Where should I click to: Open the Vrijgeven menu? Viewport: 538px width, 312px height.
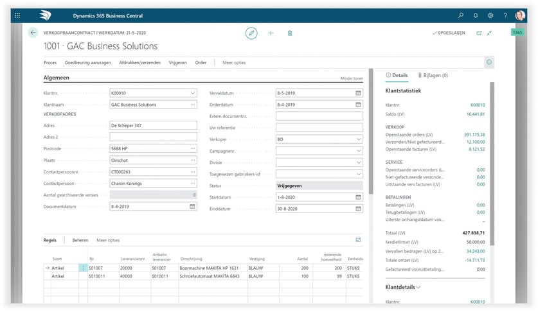pos(178,62)
